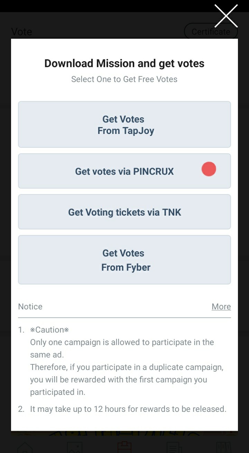
Task: Tap the red dot on PINCRUX
Action: [209, 169]
